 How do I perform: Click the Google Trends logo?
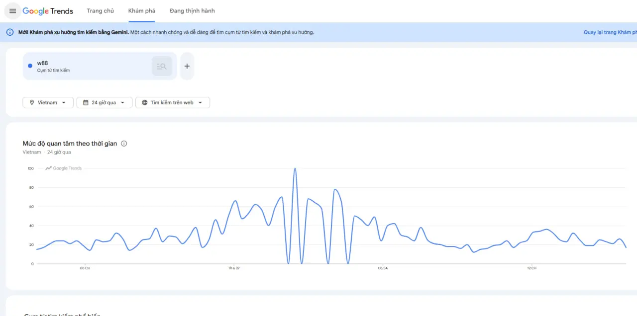click(x=48, y=11)
